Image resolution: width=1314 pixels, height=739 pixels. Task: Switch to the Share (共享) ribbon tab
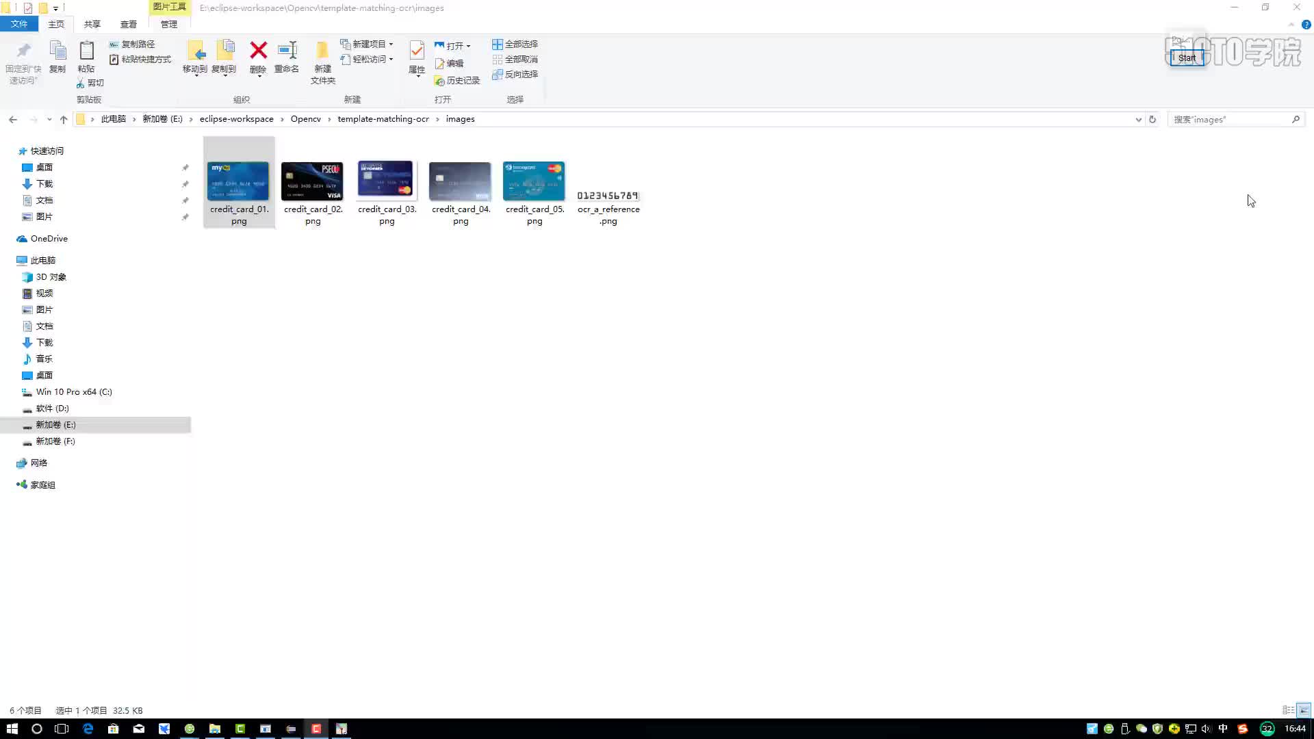click(92, 24)
